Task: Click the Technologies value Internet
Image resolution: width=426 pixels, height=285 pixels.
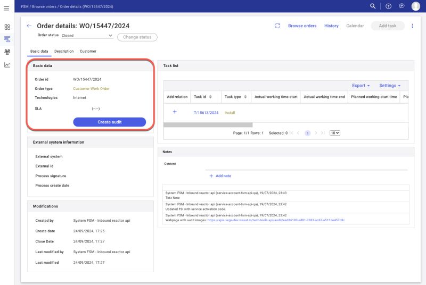Action: [x=79, y=98]
